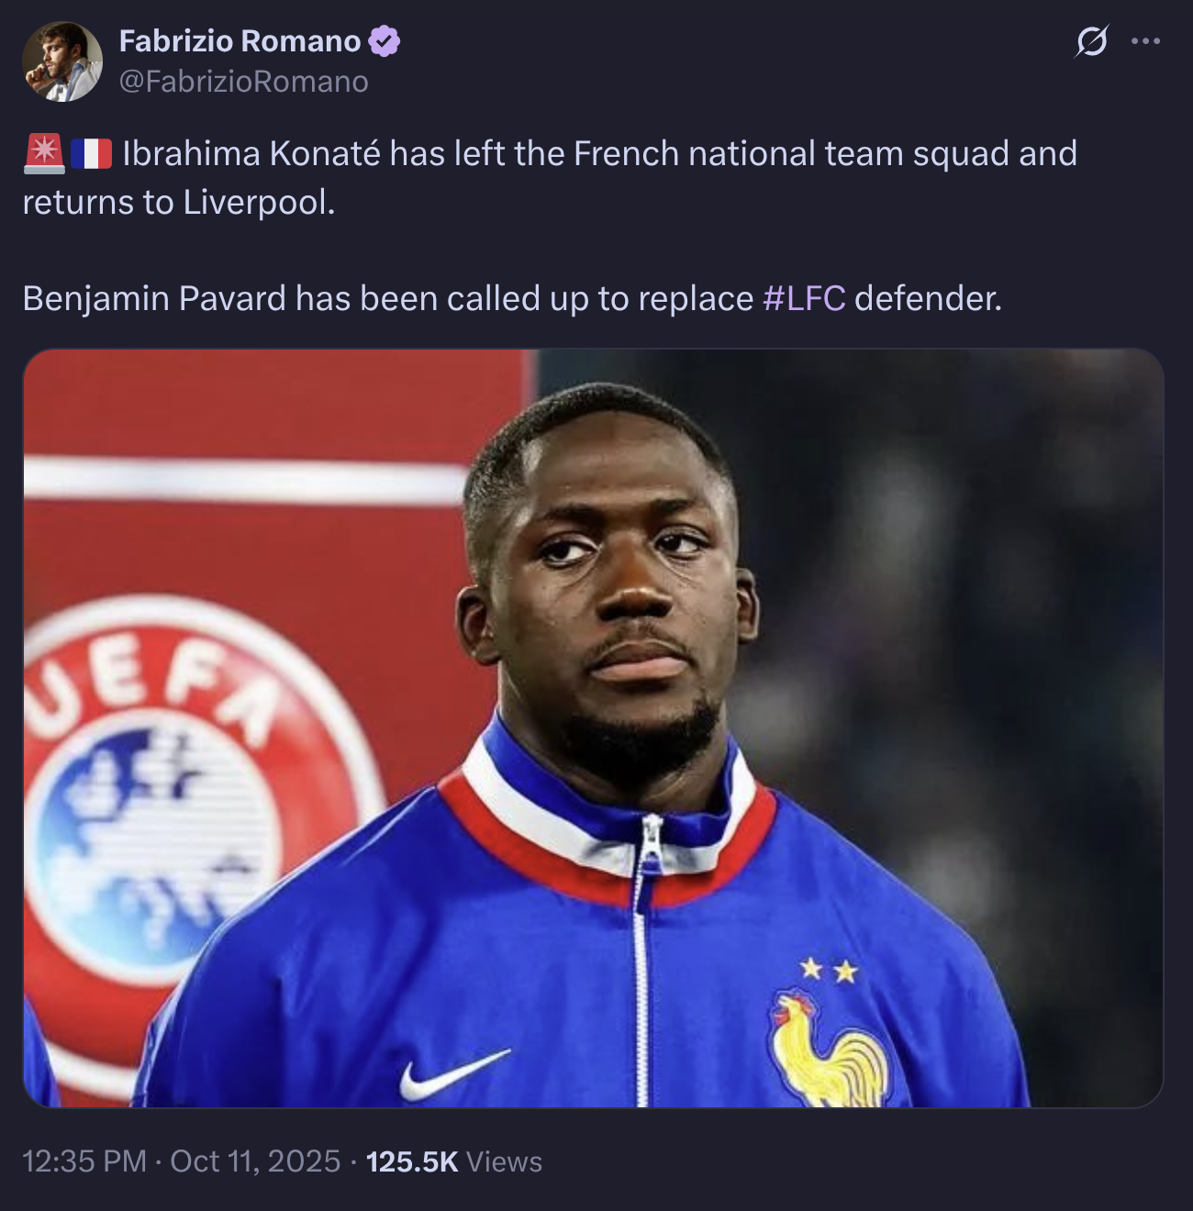The width and height of the screenshot is (1193, 1211).
Task: Open the @FabrizioRomano handle link
Action: coord(243,82)
